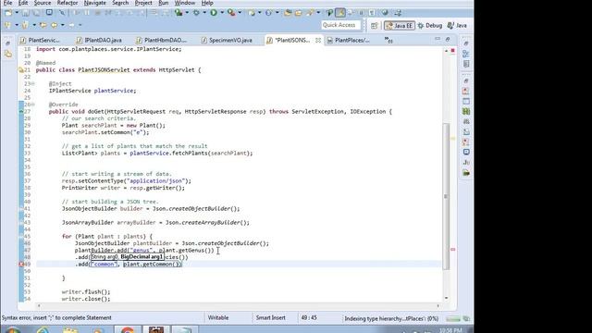Click the Save All toolbar icon
Image resolution: width=592 pixels, height=333 pixels.
[x=37, y=13]
